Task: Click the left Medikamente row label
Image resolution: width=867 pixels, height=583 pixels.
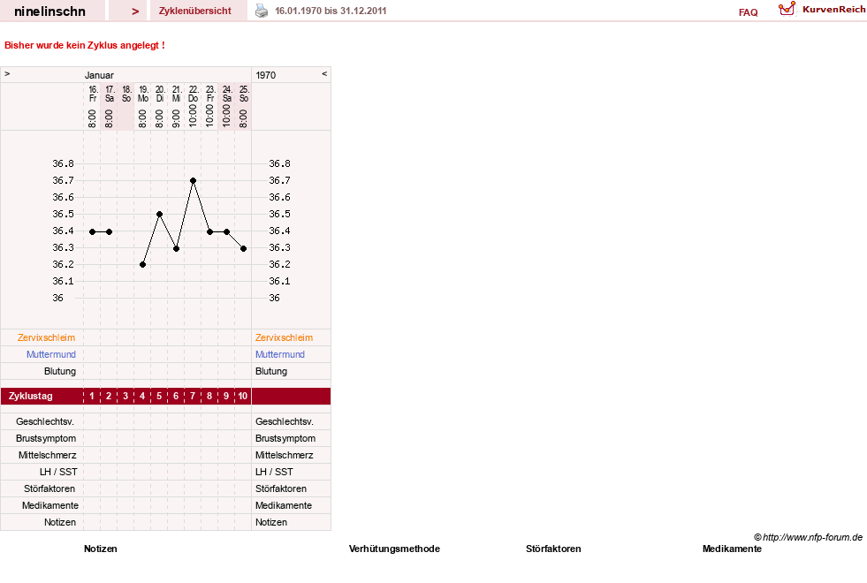Action: (50, 505)
